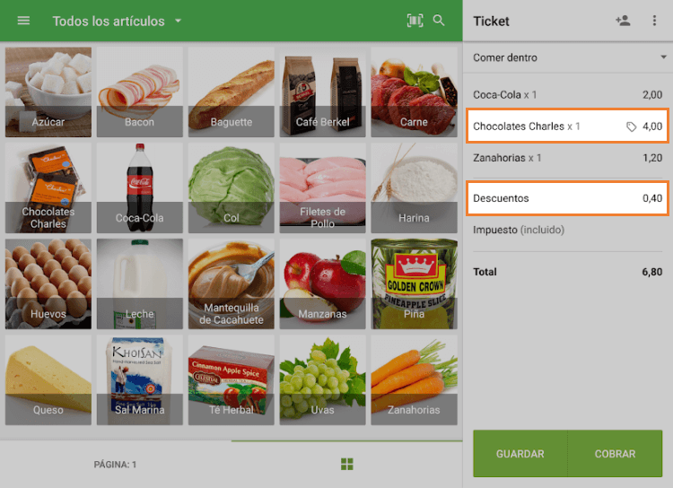
Task: Expand Todos los artículos category dropdown
Action: [118, 21]
